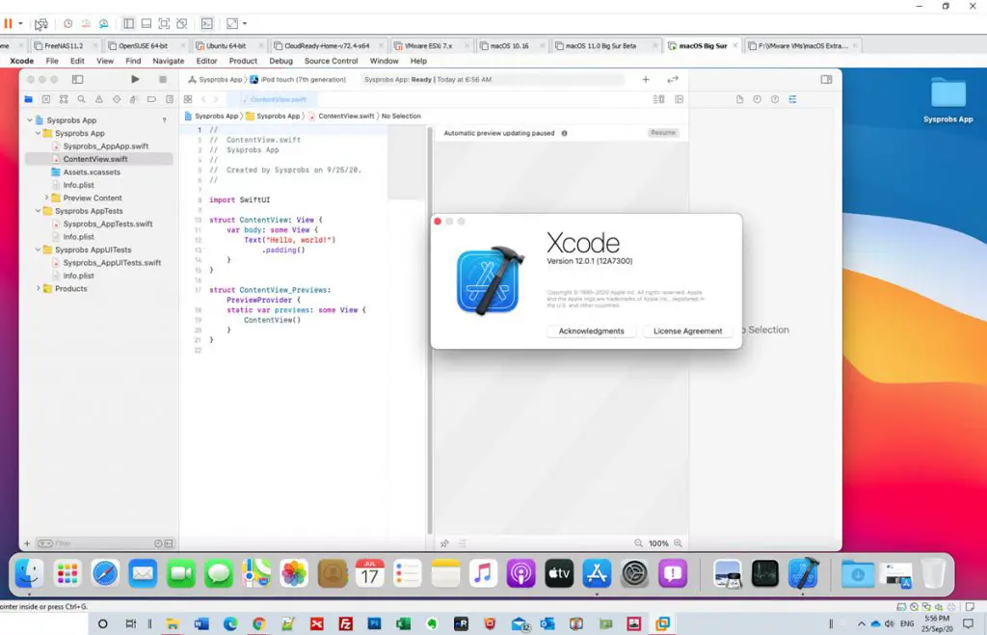Collapse the Sysprobs App project root
The width and height of the screenshot is (987, 635).
(30, 120)
